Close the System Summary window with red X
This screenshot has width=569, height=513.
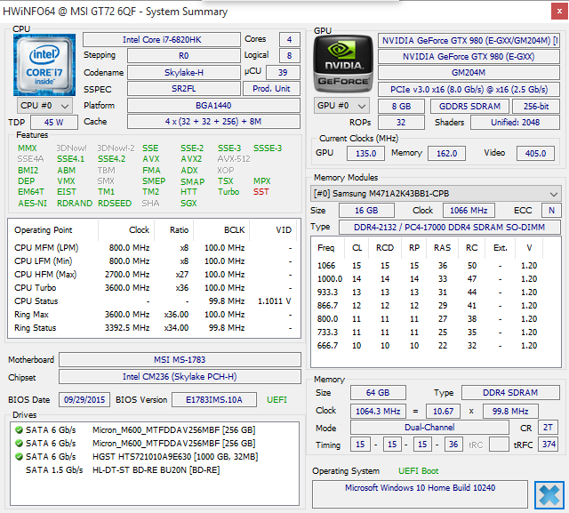pyautogui.click(x=559, y=12)
